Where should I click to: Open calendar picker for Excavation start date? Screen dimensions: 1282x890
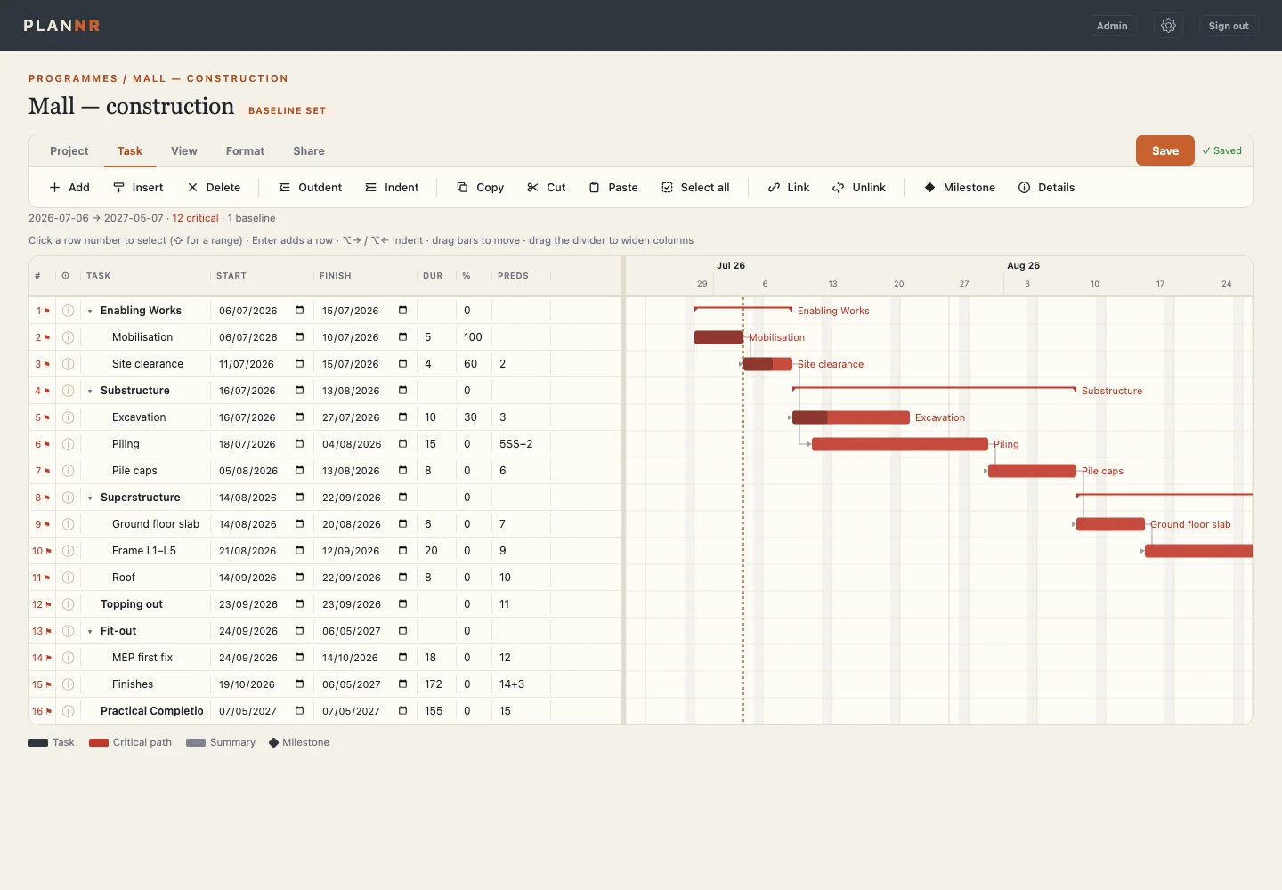pos(299,417)
